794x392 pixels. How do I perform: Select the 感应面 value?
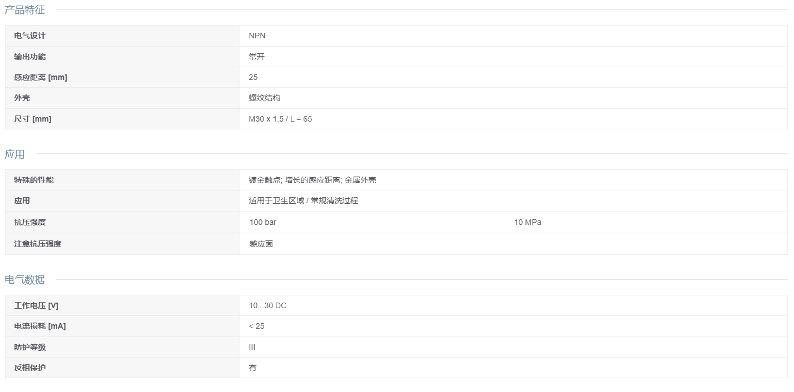[x=261, y=244]
